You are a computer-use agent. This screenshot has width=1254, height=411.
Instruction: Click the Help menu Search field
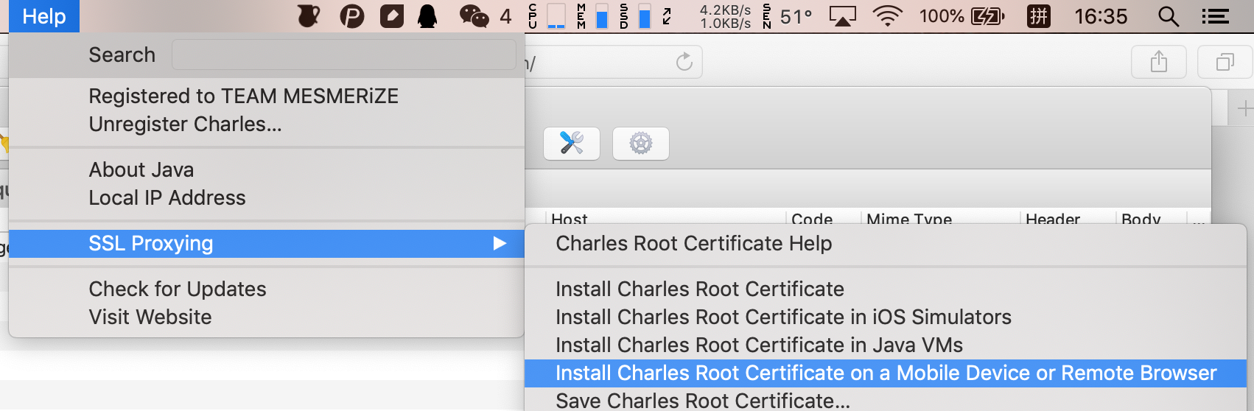coord(343,55)
